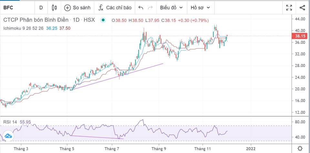Toggle fullscreen chart mode
The height and width of the screenshot is (153, 310).
pos(289,8)
